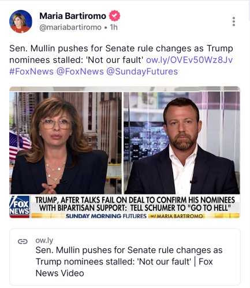
Task: Click the post text about Senate rule changes
Action: pyautogui.click(x=121, y=54)
